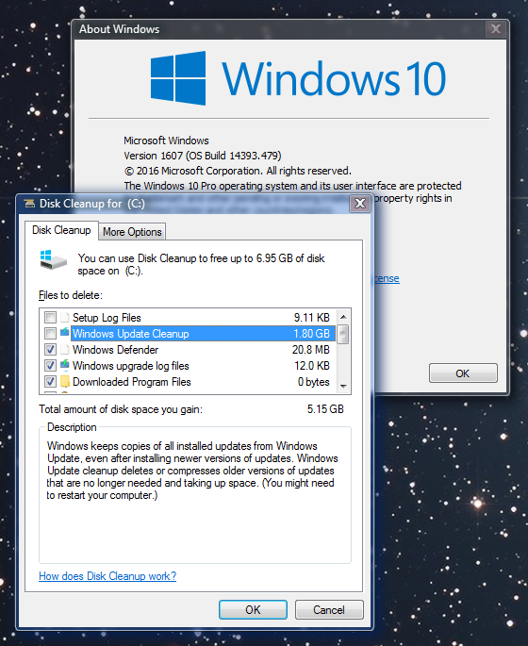Image resolution: width=528 pixels, height=646 pixels.
Task: Select the 'Windows upgrade log files' row text
Action: 130,366
